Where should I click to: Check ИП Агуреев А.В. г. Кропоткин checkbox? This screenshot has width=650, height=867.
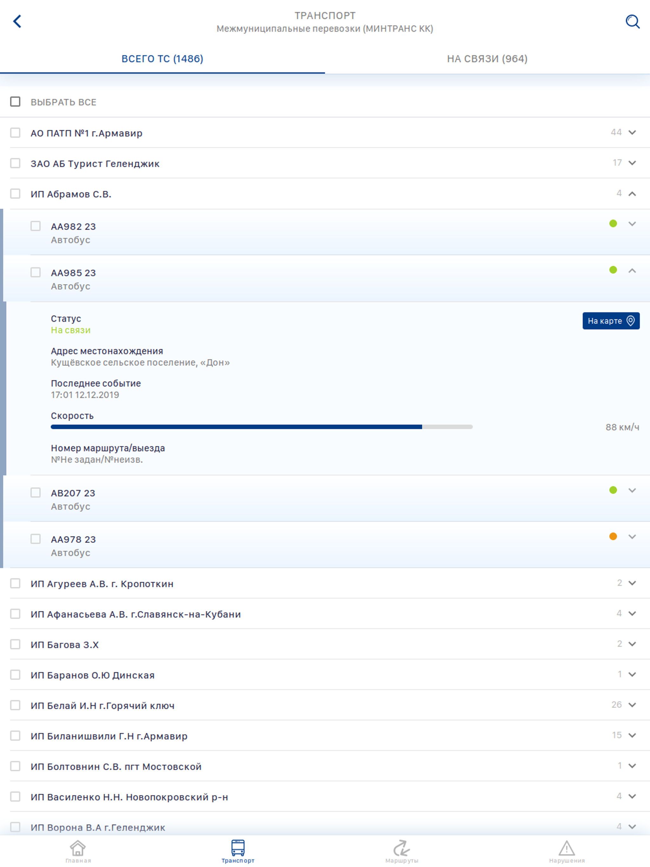pyautogui.click(x=15, y=583)
